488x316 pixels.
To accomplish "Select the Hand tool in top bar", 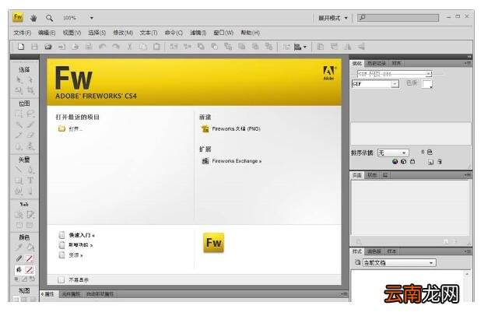I will coord(33,18).
